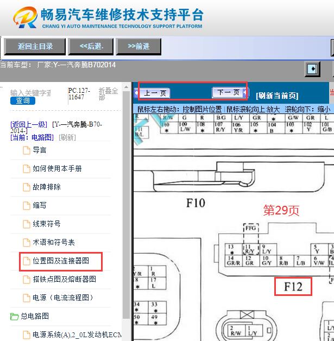The height and width of the screenshot is (341, 334).
Task: Click the 导言 page icon
Action: 27,150
